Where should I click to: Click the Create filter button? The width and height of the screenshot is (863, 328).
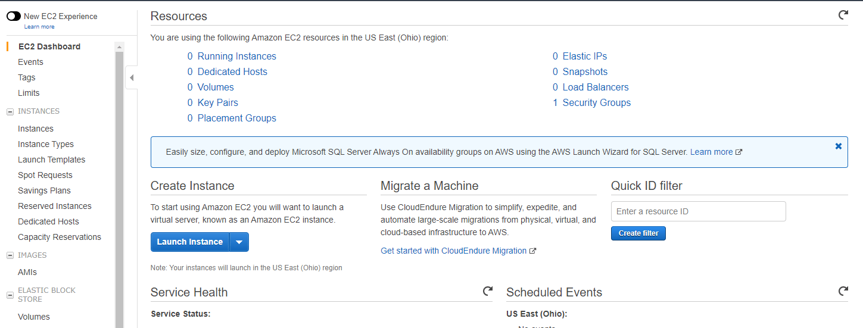click(x=638, y=233)
